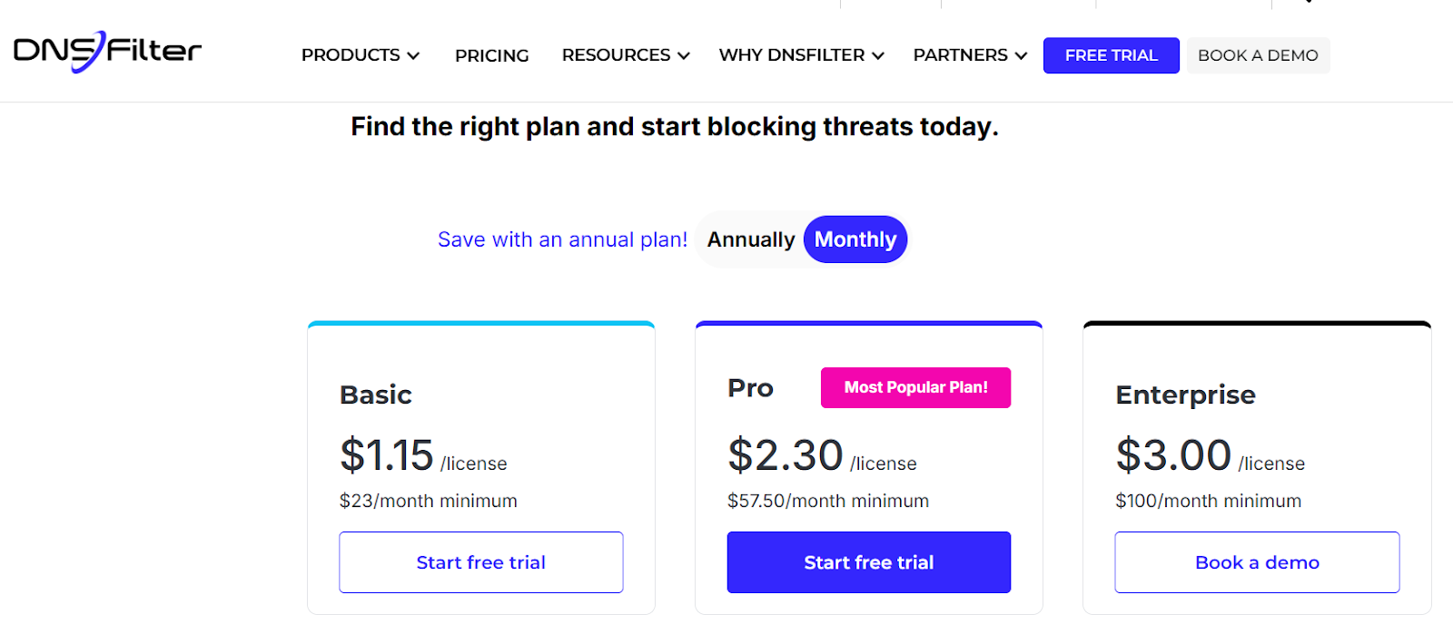Screen dimensions: 1453x634
Task: Expand the PRODUCTS dropdown menu
Action: click(x=360, y=55)
